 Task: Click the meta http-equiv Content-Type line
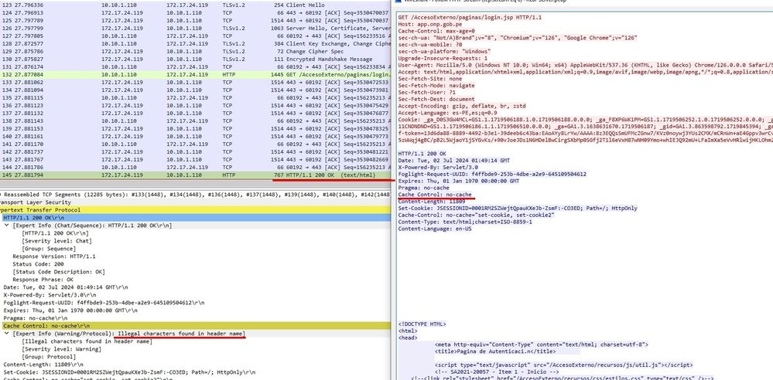(x=542, y=344)
